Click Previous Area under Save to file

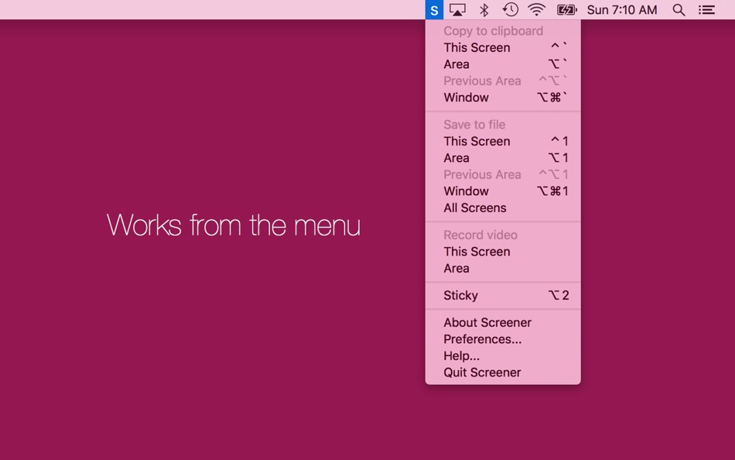[503, 174]
